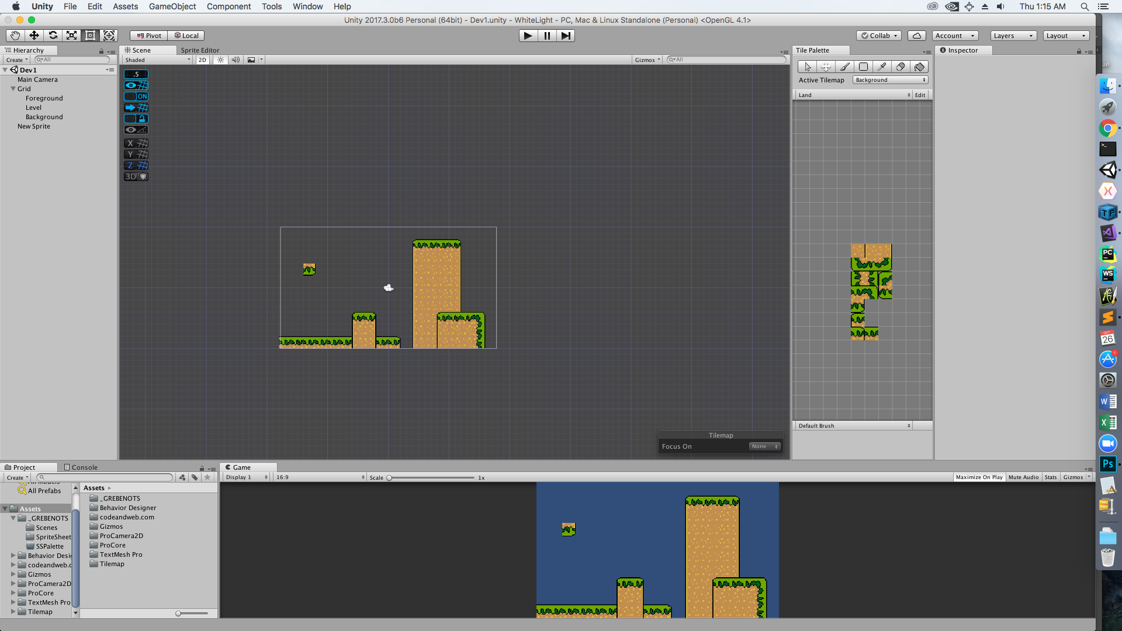Pick the Eraser tool in Tile Palette
Image resolution: width=1122 pixels, height=631 pixels.
coord(901,67)
